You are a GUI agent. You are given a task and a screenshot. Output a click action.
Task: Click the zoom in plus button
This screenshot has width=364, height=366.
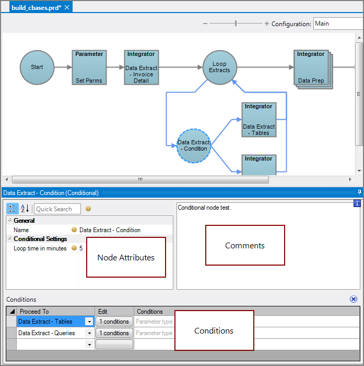tap(267, 24)
